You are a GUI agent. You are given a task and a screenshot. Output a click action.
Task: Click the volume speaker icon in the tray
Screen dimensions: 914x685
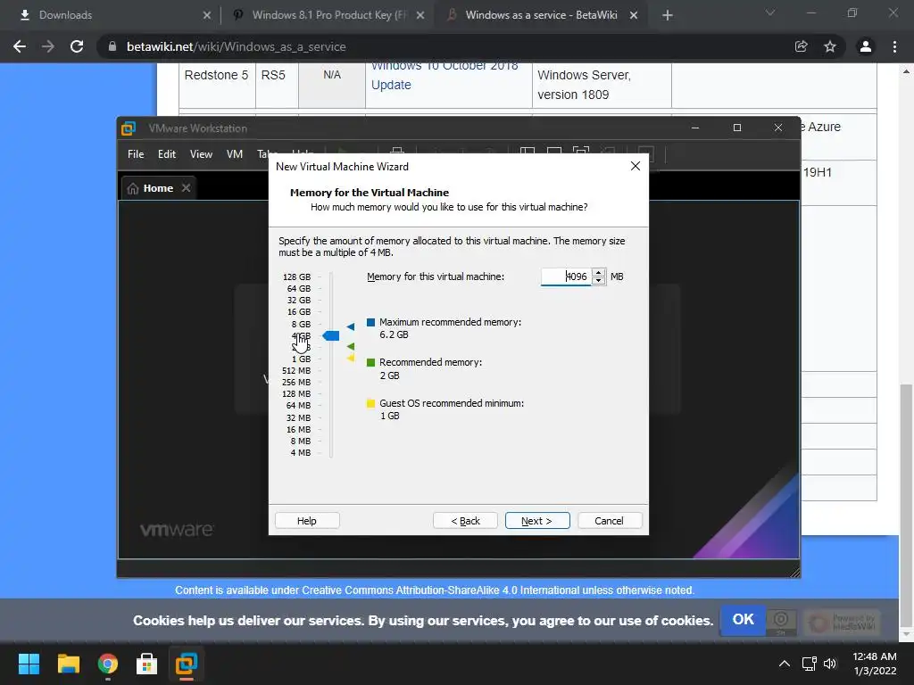tap(830, 664)
